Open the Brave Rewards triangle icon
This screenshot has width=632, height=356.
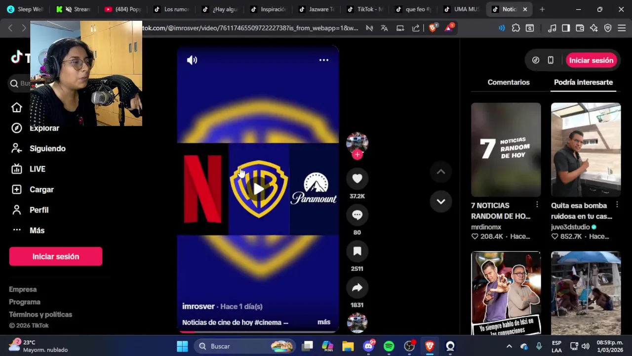click(448, 28)
